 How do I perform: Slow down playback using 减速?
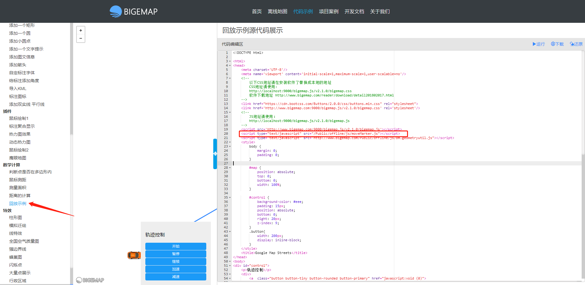pyautogui.click(x=175, y=276)
